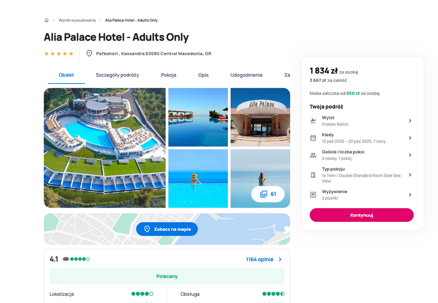This screenshot has height=303, width=438.
Task: Click the guests icon beside Goście i liczba pokoi
Action: click(x=313, y=155)
